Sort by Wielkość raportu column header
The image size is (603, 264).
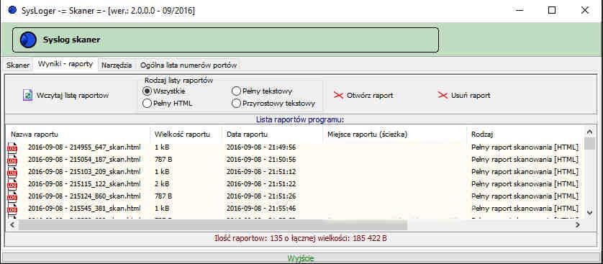(x=186, y=135)
